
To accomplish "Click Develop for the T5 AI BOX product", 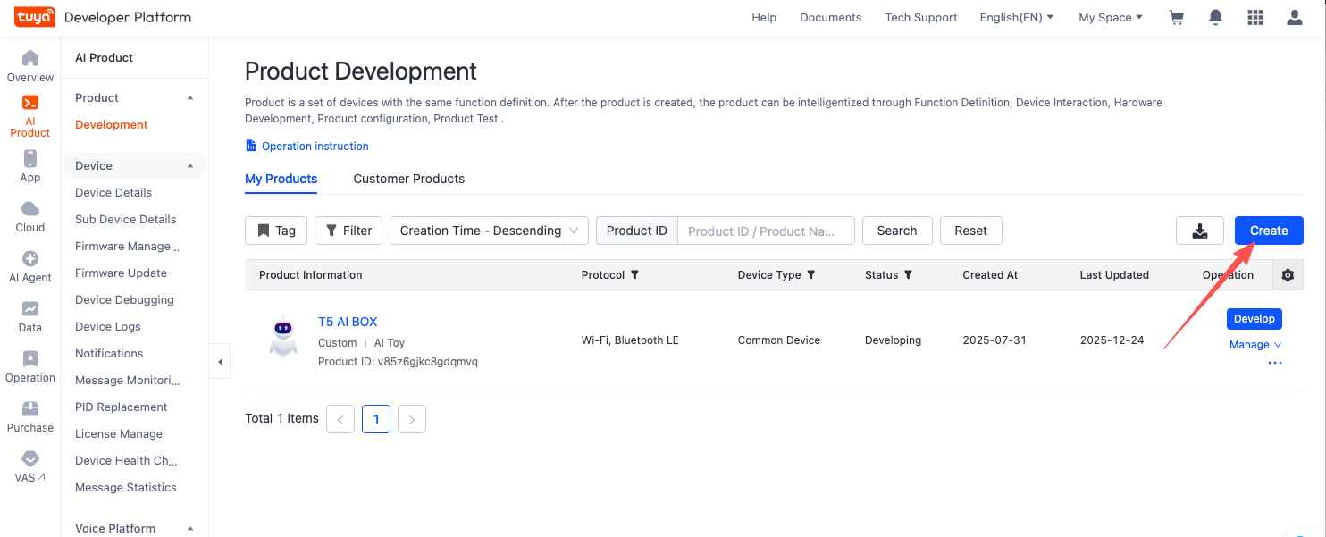I will (1254, 318).
